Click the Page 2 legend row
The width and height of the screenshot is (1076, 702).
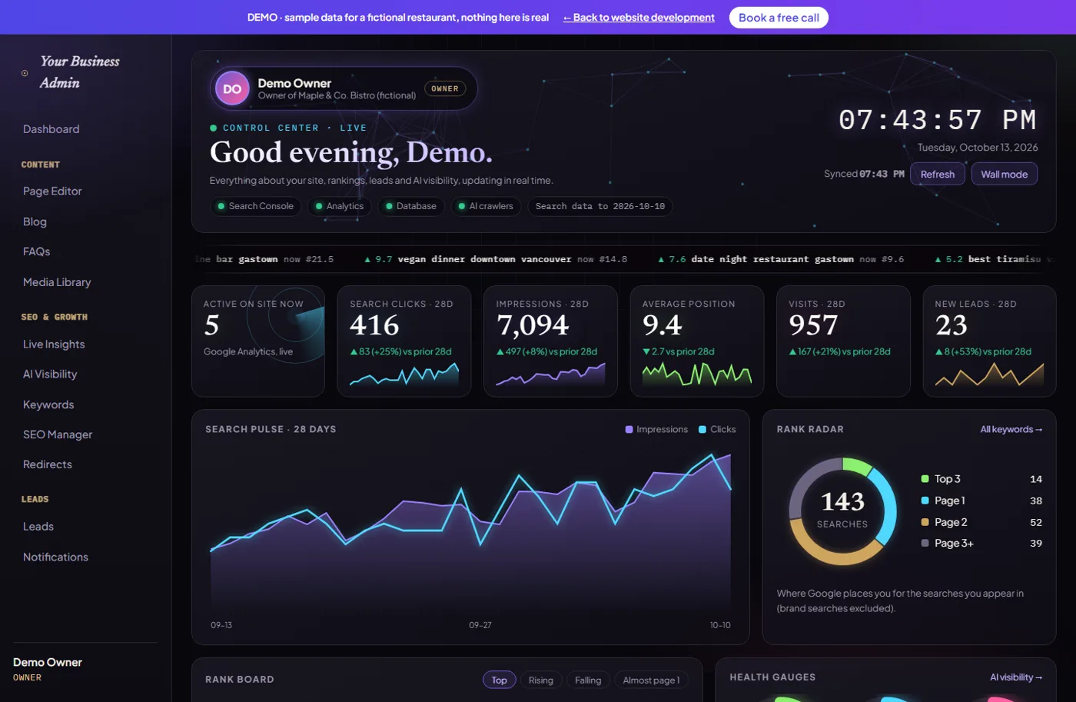(x=981, y=522)
